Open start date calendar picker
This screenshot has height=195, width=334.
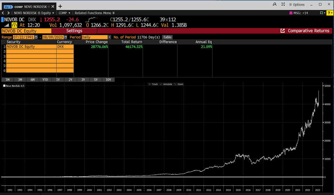[x=36, y=37]
